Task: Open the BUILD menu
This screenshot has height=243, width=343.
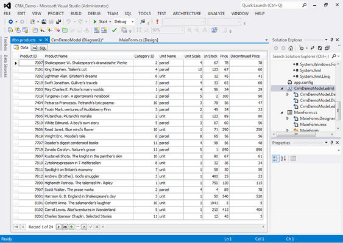Action: click(76, 13)
